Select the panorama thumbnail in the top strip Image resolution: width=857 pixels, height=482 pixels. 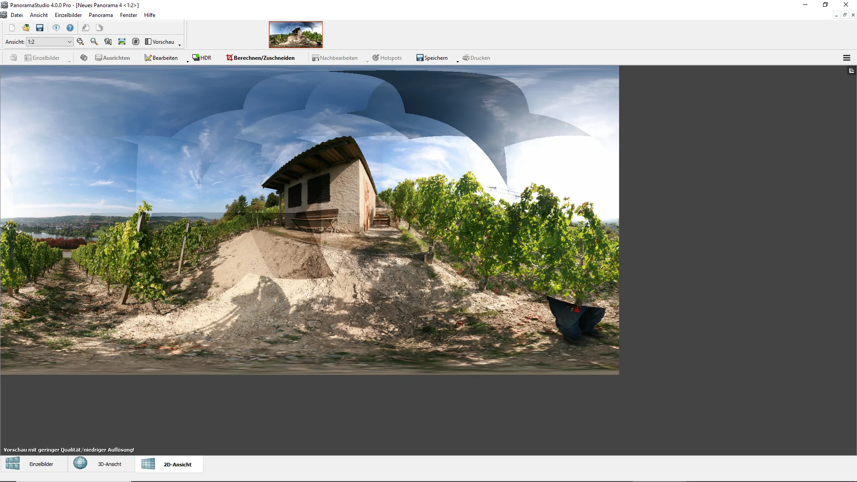[295, 34]
